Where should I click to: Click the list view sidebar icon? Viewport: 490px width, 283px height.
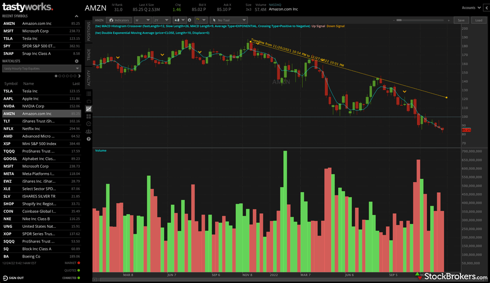[89, 94]
